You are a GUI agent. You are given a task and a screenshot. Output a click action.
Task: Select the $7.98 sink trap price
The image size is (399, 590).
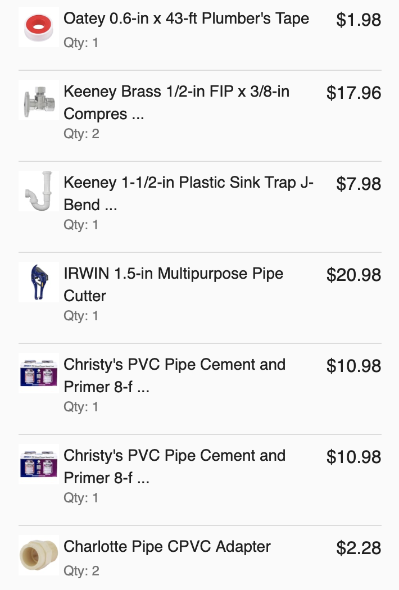(x=359, y=184)
